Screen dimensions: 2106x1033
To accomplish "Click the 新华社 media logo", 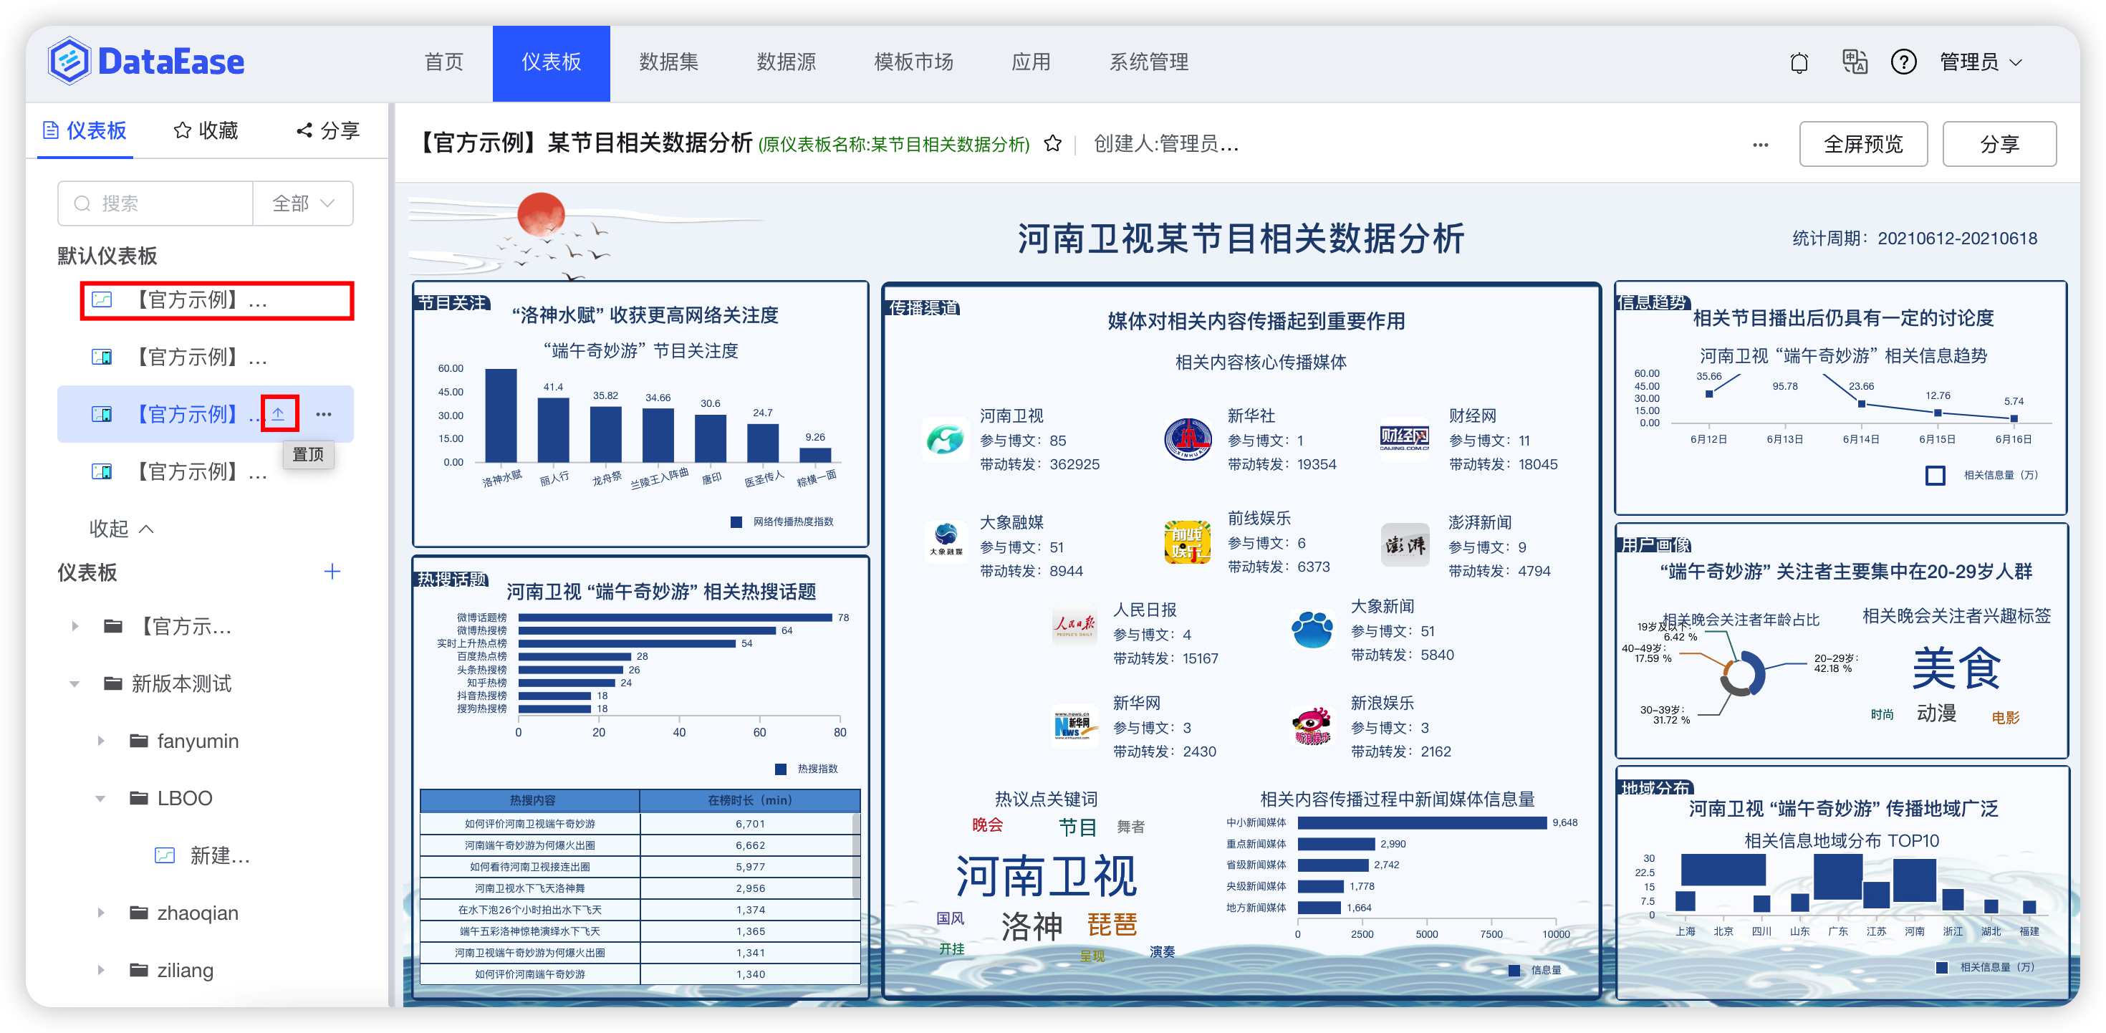I will tap(1187, 440).
